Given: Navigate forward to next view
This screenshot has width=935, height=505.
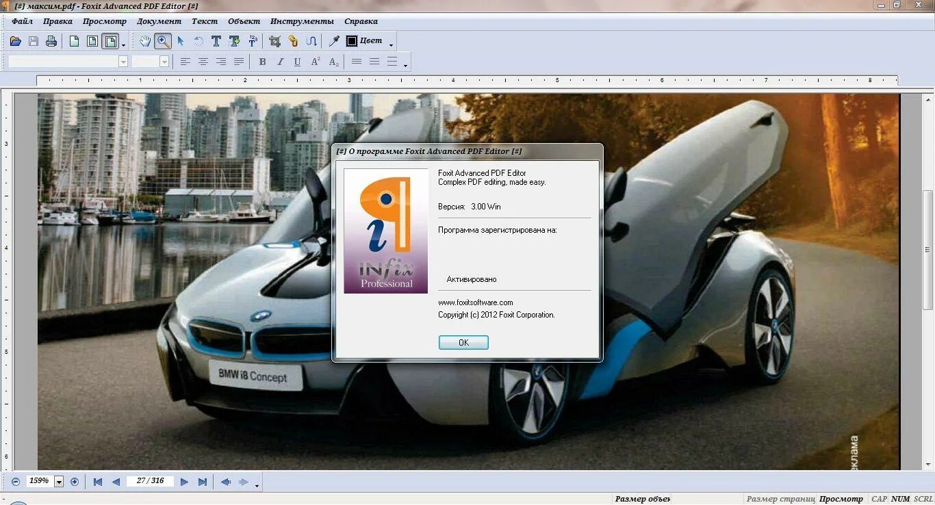Looking at the screenshot, I should (x=244, y=482).
